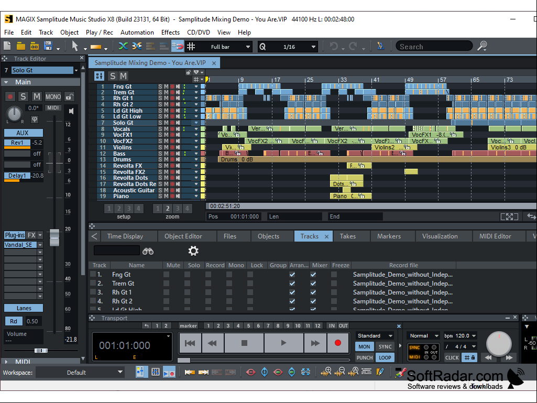Image resolution: width=537 pixels, height=403 pixels.
Task: Open Tracks panel settings with the gear icon
Action: point(193,251)
